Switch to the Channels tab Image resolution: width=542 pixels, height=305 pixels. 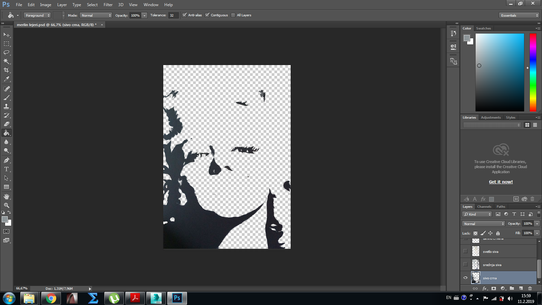[x=484, y=207]
